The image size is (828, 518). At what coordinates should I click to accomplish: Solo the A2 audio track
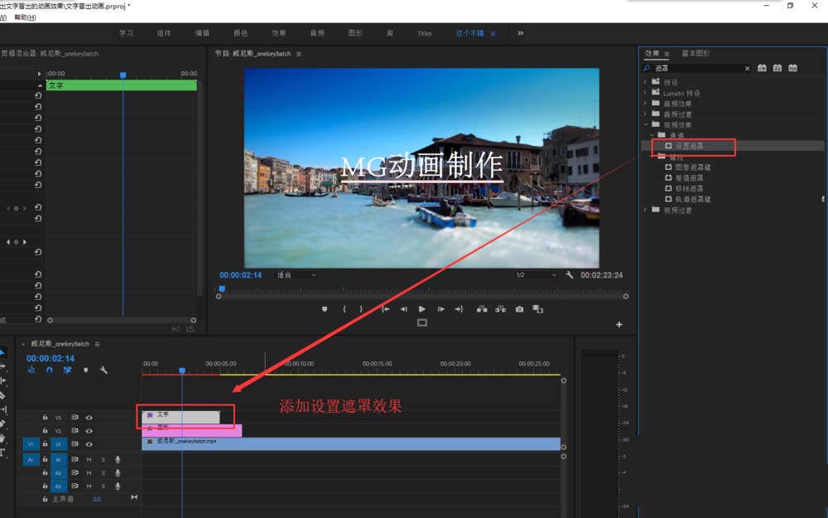point(103,472)
